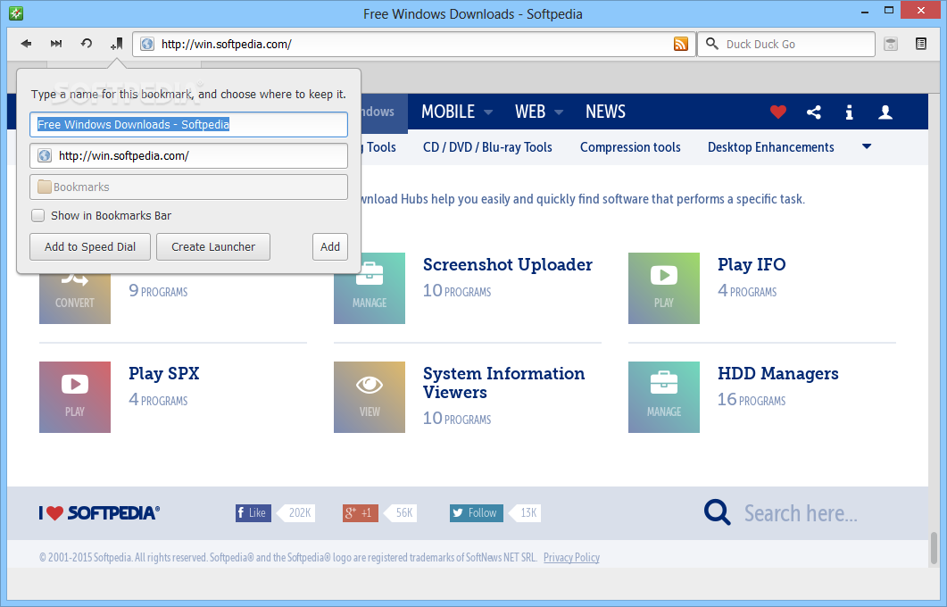Viewport: 947px width, 607px height.
Task: Open Desktop Enhancements category
Action: (x=770, y=147)
